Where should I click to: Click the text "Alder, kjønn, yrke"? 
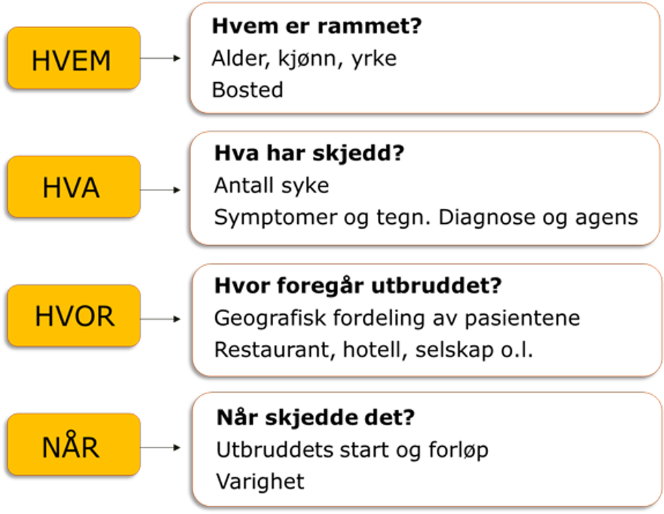[304, 59]
